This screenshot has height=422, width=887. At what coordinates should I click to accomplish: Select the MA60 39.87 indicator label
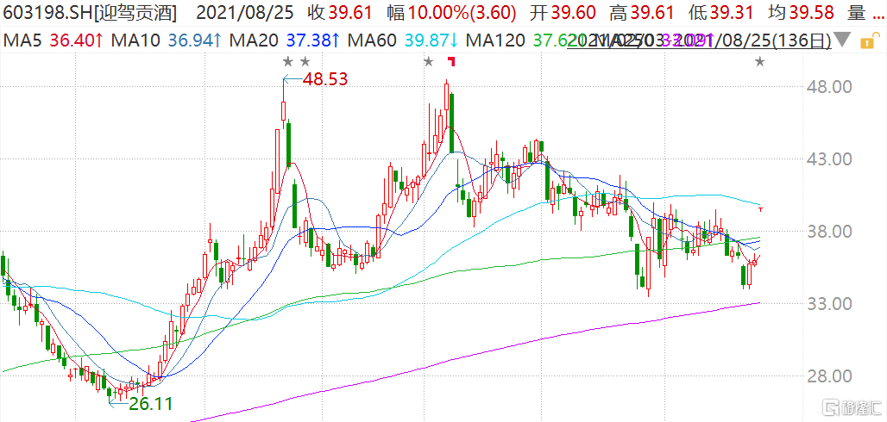(x=405, y=40)
